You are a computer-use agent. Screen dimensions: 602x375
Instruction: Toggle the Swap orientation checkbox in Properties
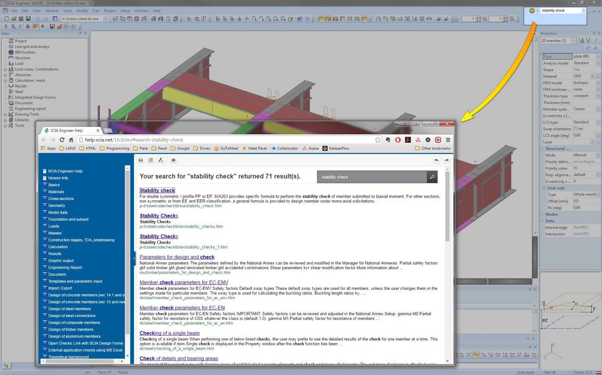(x=575, y=129)
